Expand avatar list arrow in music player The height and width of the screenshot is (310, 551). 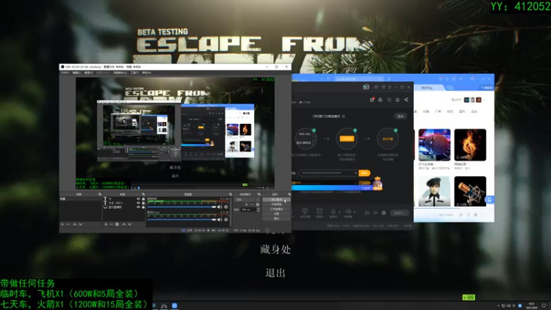click(x=485, y=100)
